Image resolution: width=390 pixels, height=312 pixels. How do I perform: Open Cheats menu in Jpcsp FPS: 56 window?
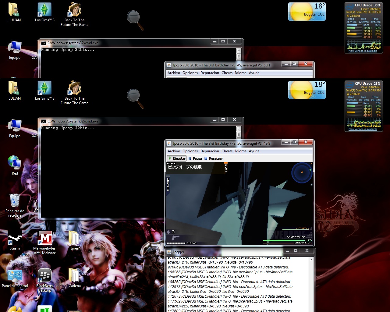point(227,151)
